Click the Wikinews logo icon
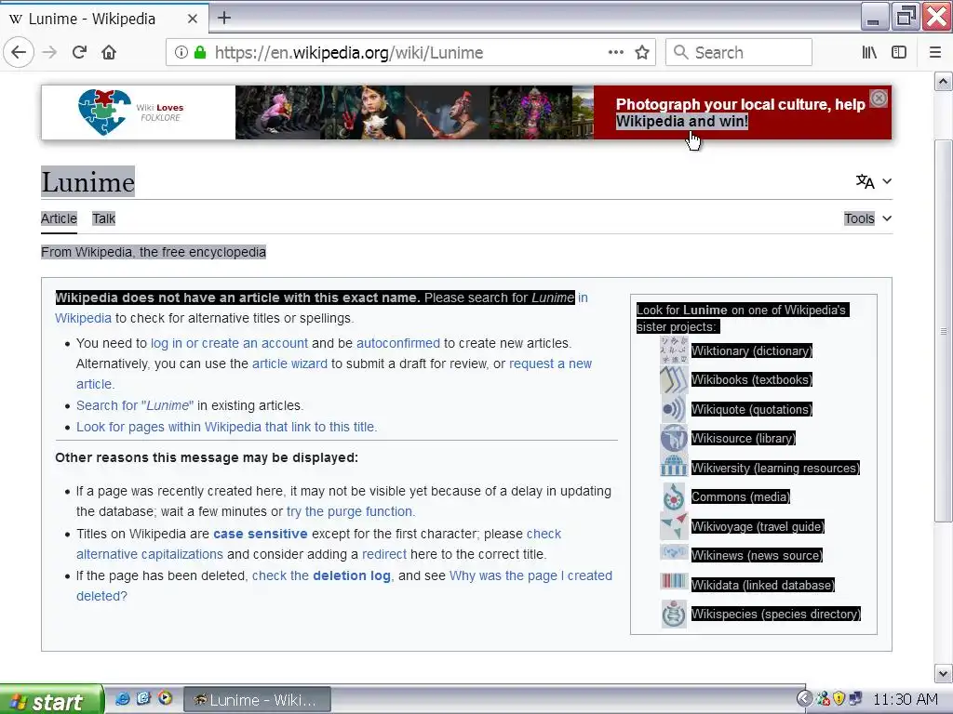Screen dimensions: 953x714 tap(674, 553)
